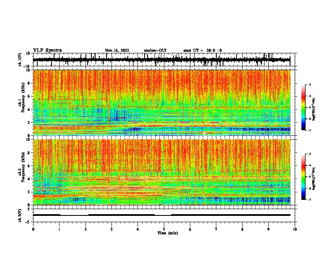The image size is (332, 257).
Task: Click time axis tick label "1"
Action: 59,229
